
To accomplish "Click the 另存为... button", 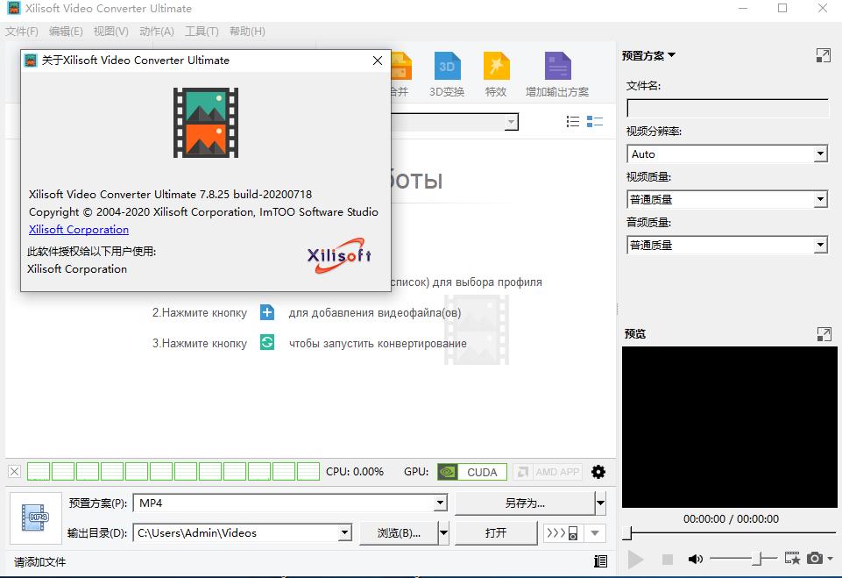I will (x=525, y=503).
